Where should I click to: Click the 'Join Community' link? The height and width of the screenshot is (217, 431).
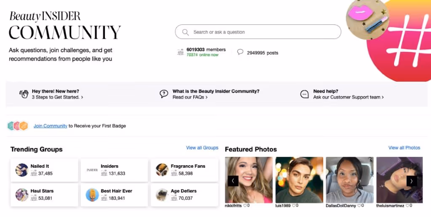pos(51,126)
